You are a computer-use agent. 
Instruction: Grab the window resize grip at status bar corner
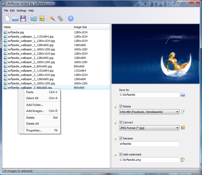point(198,171)
